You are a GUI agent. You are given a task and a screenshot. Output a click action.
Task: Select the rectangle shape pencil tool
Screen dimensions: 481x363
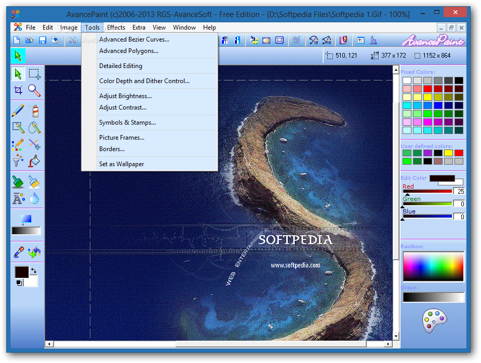click(x=18, y=128)
